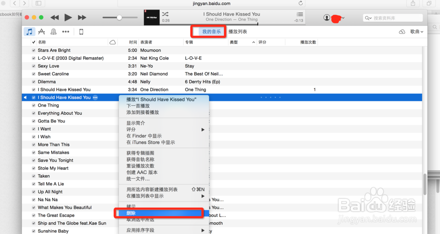The height and width of the screenshot is (234, 440).
Task: Sort by 名称 column header
Action: [42, 42]
